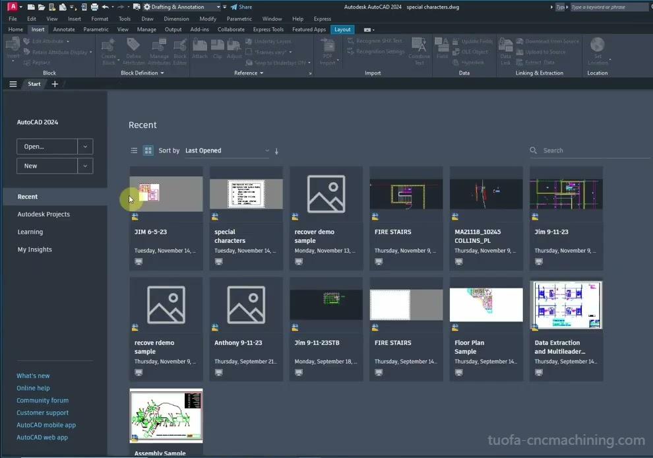Screen dimensions: 653x458
Task: Click the Undo arrow in quick access toolbar
Action: pos(106,7)
